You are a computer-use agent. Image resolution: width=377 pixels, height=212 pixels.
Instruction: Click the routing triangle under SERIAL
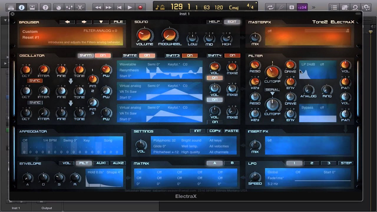click(272, 94)
